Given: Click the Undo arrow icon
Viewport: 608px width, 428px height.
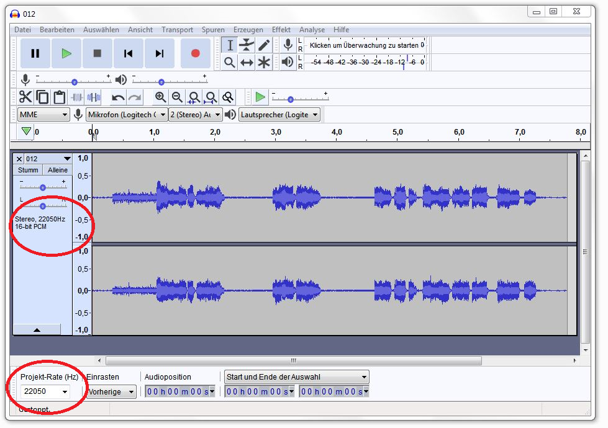Looking at the screenshot, I should [118, 97].
